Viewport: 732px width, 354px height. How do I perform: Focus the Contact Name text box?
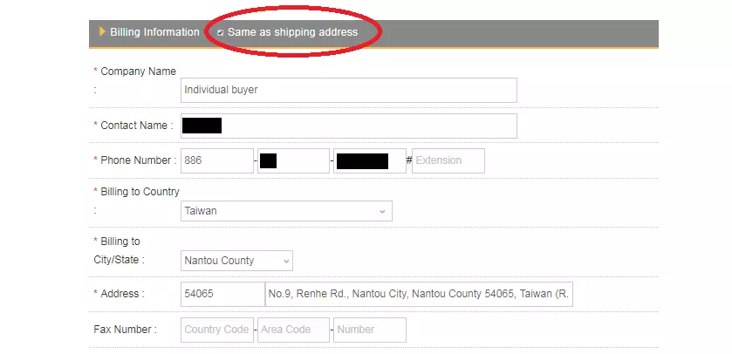click(349, 126)
